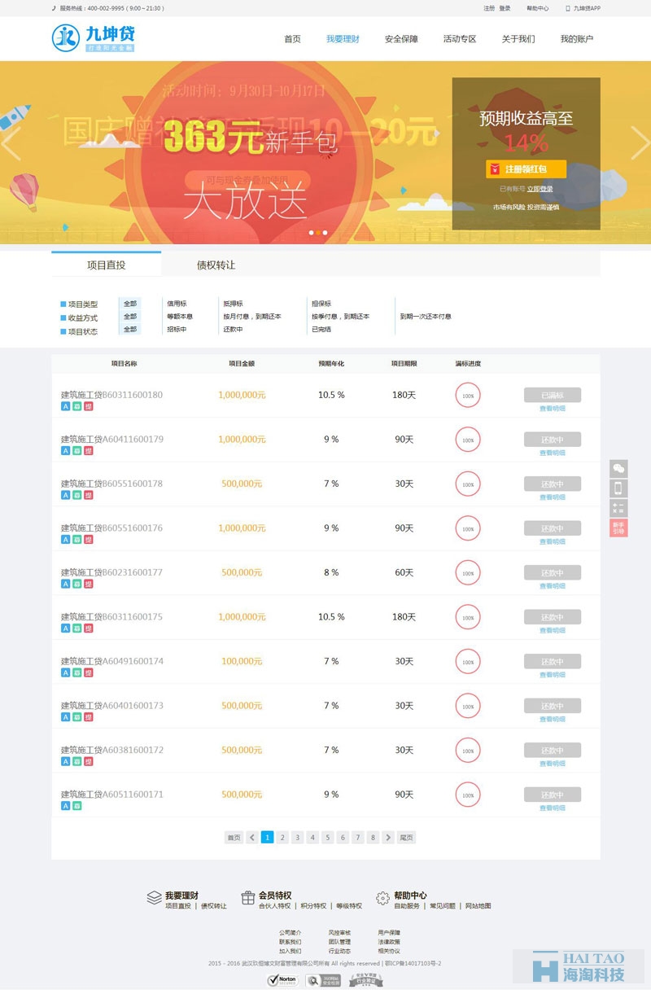Open 风控审核 in the footer
Viewport: 651px width, 994px height.
pyautogui.click(x=339, y=932)
